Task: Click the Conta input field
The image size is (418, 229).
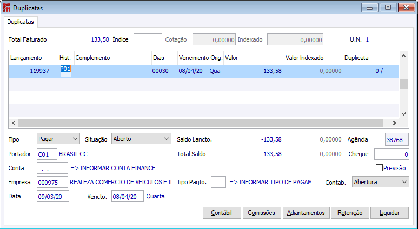Action: pos(52,169)
